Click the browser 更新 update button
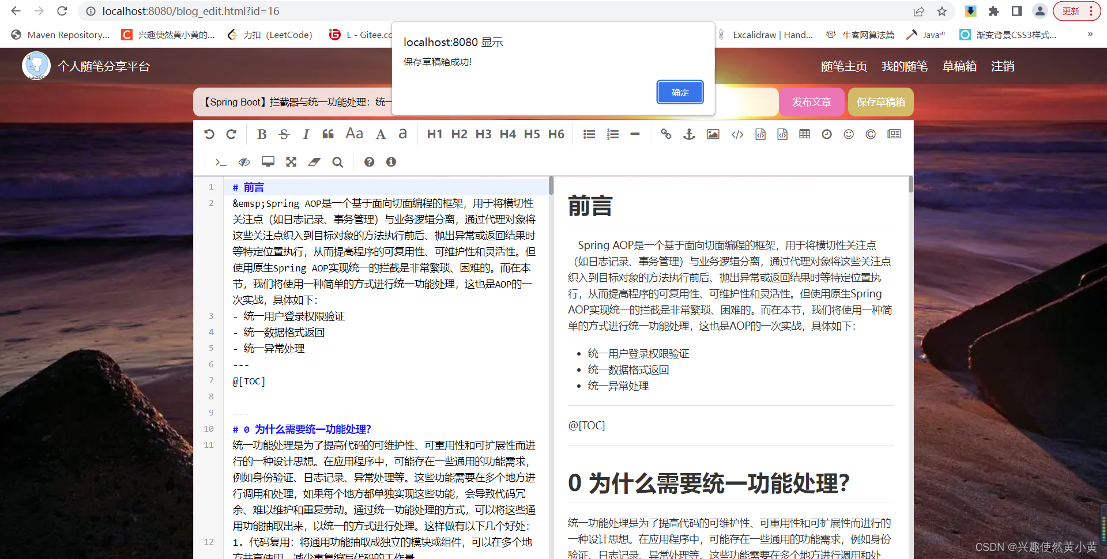This screenshot has width=1107, height=559. click(1076, 11)
